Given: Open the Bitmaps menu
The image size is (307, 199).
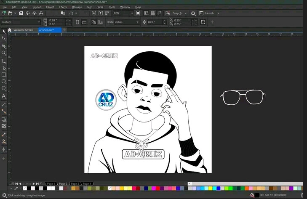Looking at the screenshot, I should (77, 7).
